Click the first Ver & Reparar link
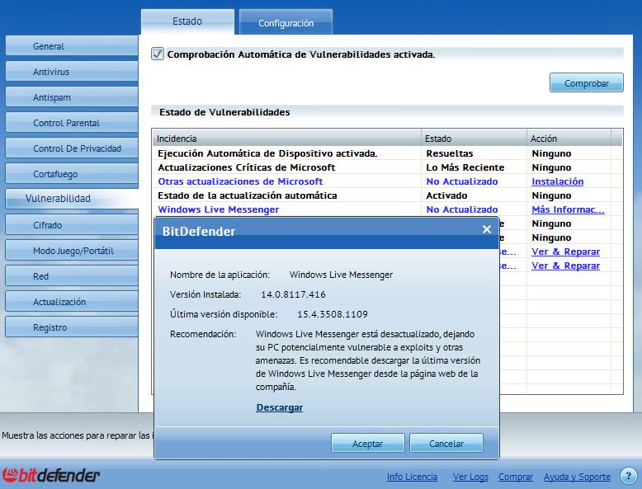The image size is (642, 489). [x=566, y=252]
